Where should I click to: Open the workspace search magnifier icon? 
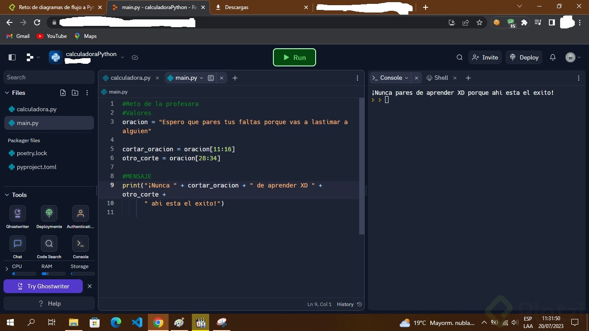[x=460, y=57]
